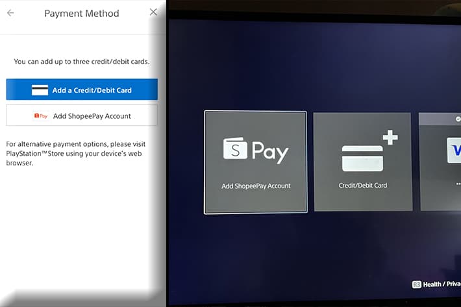The height and width of the screenshot is (307, 461).
Task: Close the Payment Method panel
Action: point(153,12)
